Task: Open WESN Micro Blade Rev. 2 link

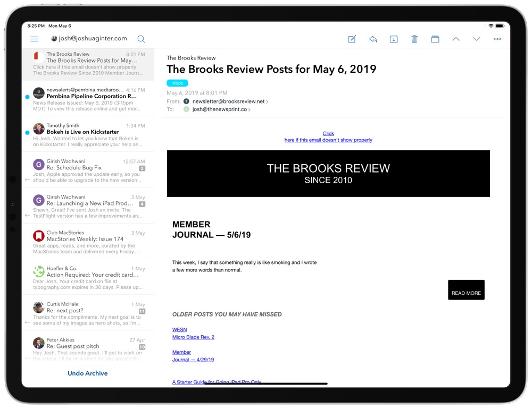Action: pos(193,333)
